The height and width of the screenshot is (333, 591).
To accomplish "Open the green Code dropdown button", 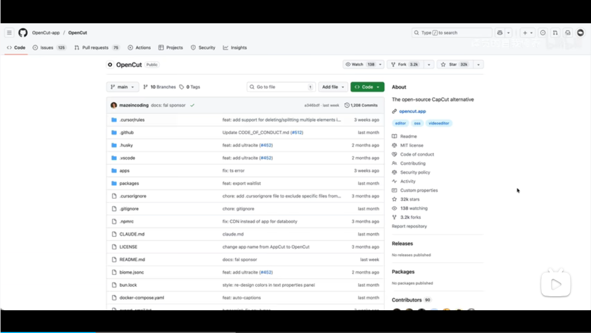I will click(x=367, y=87).
